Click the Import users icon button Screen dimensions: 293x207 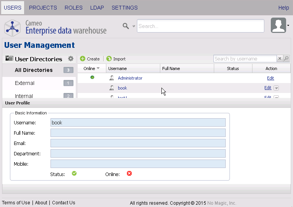click(x=109, y=59)
